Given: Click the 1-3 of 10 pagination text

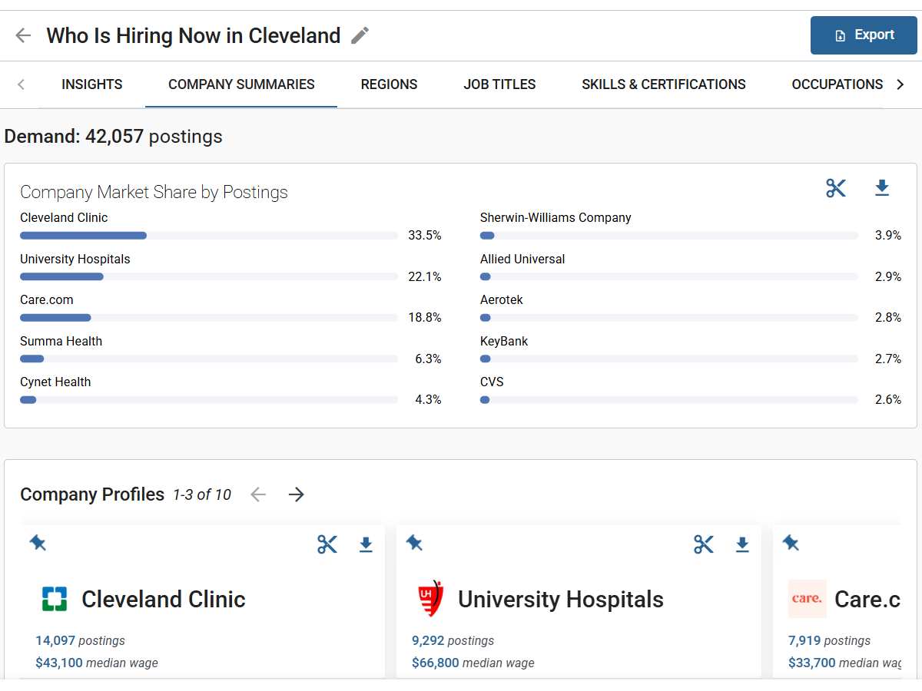Looking at the screenshot, I should click(202, 494).
